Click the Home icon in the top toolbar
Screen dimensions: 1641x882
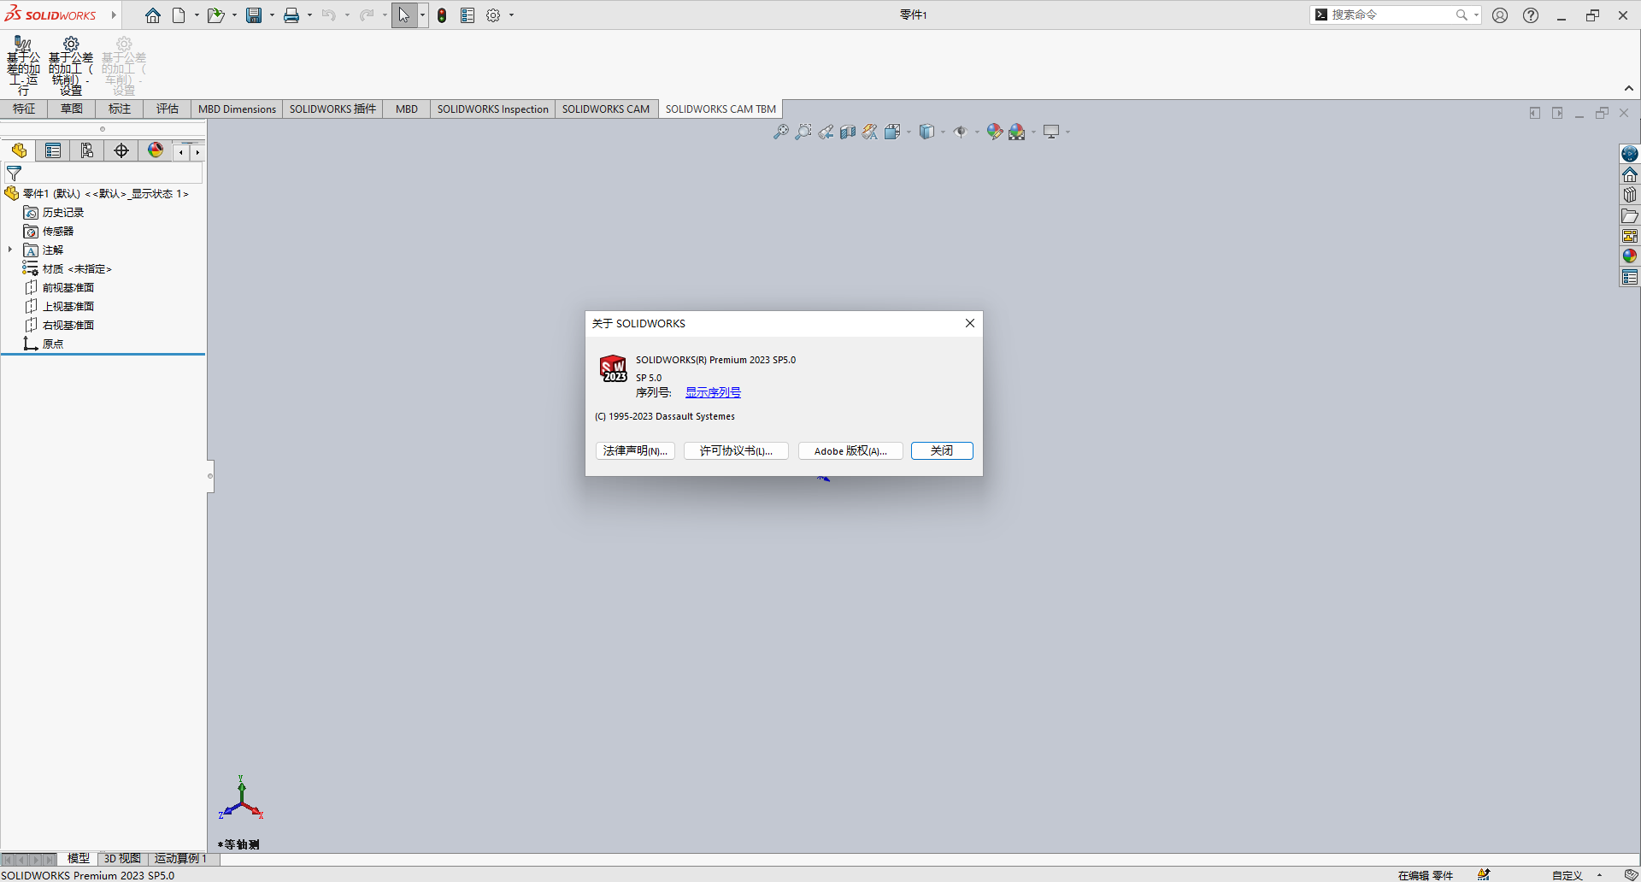coord(153,15)
